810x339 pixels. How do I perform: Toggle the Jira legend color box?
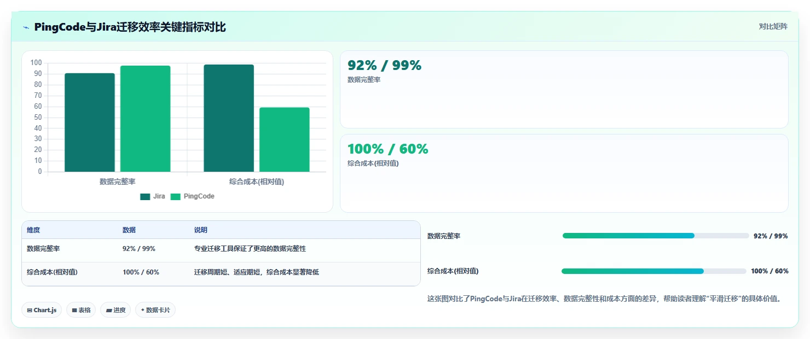(x=145, y=196)
